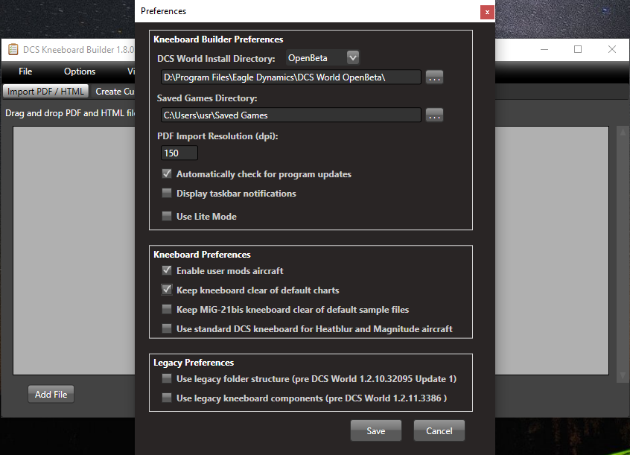Check Keep MiG-21bis kneeboard clear option
This screenshot has height=455, width=630.
point(166,309)
